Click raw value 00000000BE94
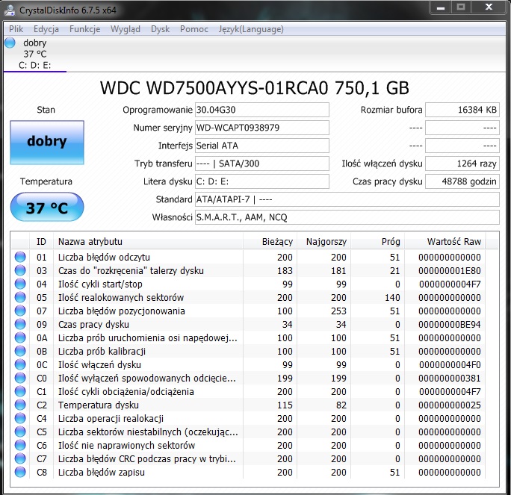Screen dimensions: 511x495 coord(450,324)
